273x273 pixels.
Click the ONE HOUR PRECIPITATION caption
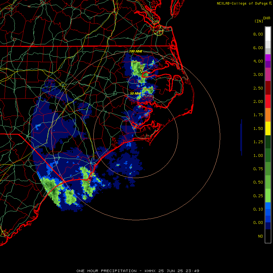click(x=138, y=271)
